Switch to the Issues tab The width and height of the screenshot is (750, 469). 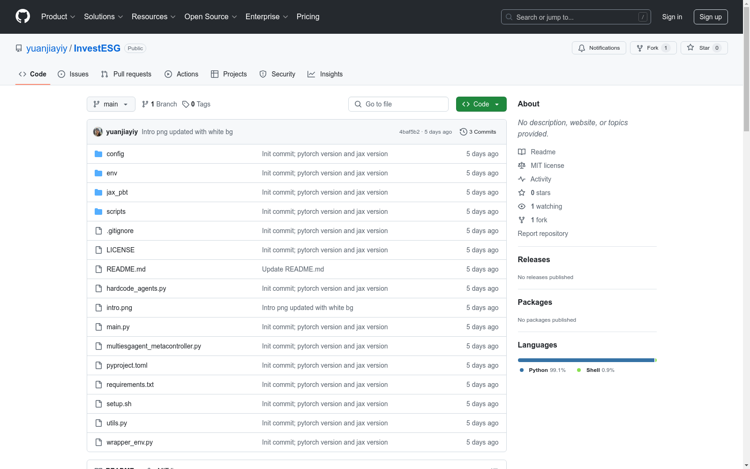point(73,74)
